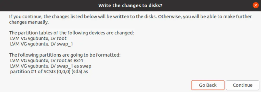
Task: Click the 'changes manually.' text line
Action: tap(29, 22)
